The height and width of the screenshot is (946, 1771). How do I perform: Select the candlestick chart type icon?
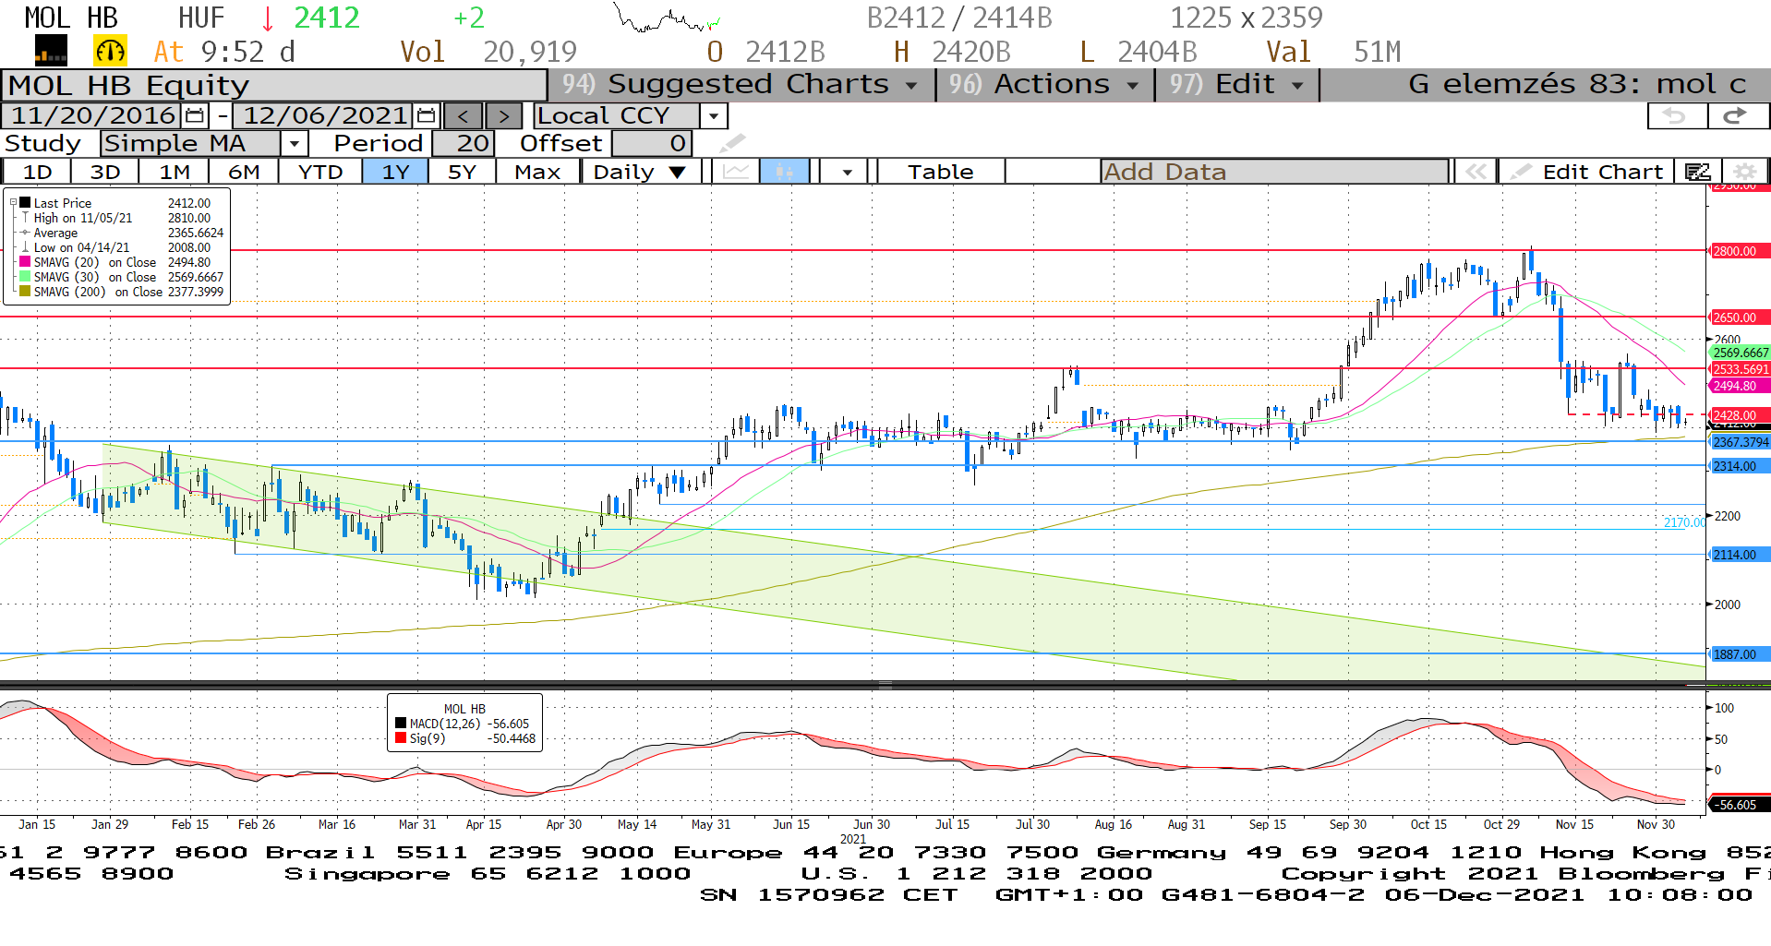coord(785,172)
